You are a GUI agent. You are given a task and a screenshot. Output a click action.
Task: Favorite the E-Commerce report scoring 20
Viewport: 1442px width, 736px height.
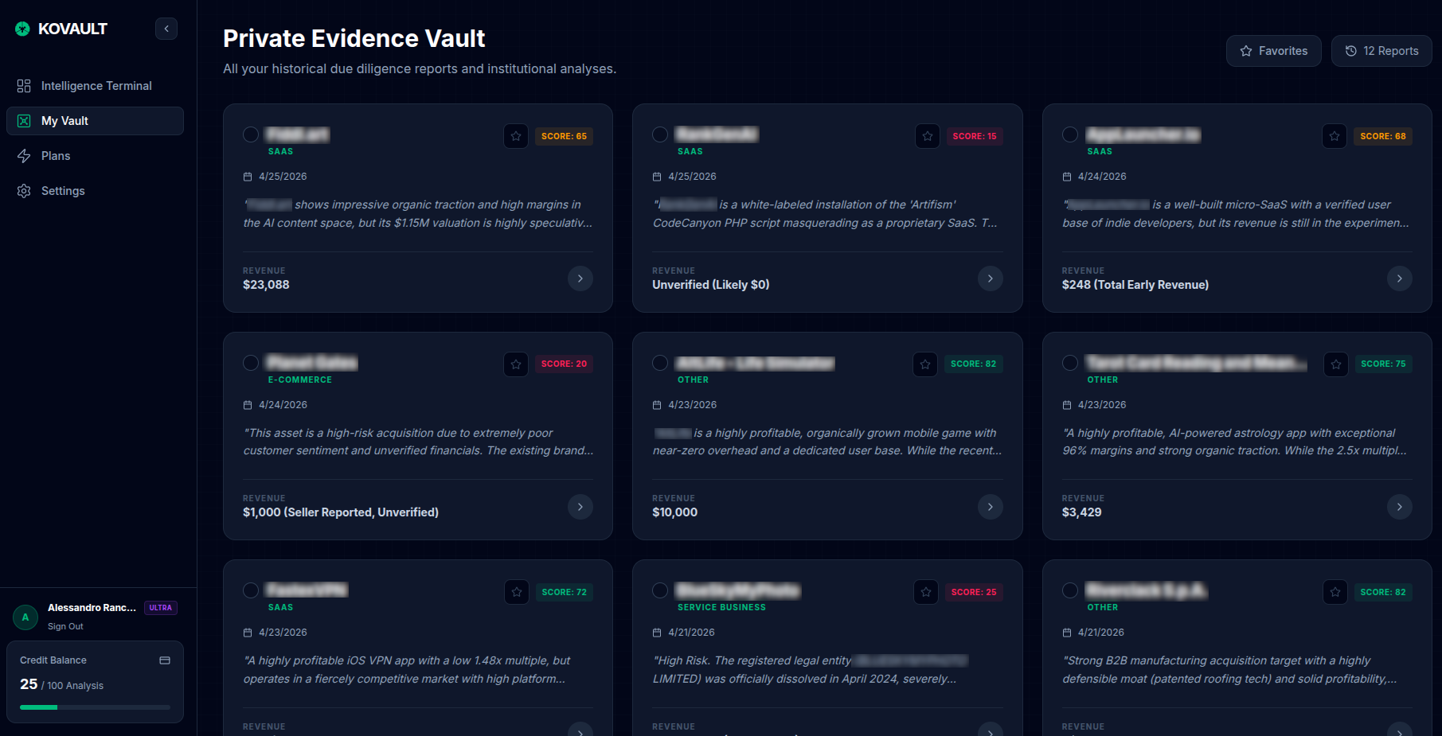[516, 364]
